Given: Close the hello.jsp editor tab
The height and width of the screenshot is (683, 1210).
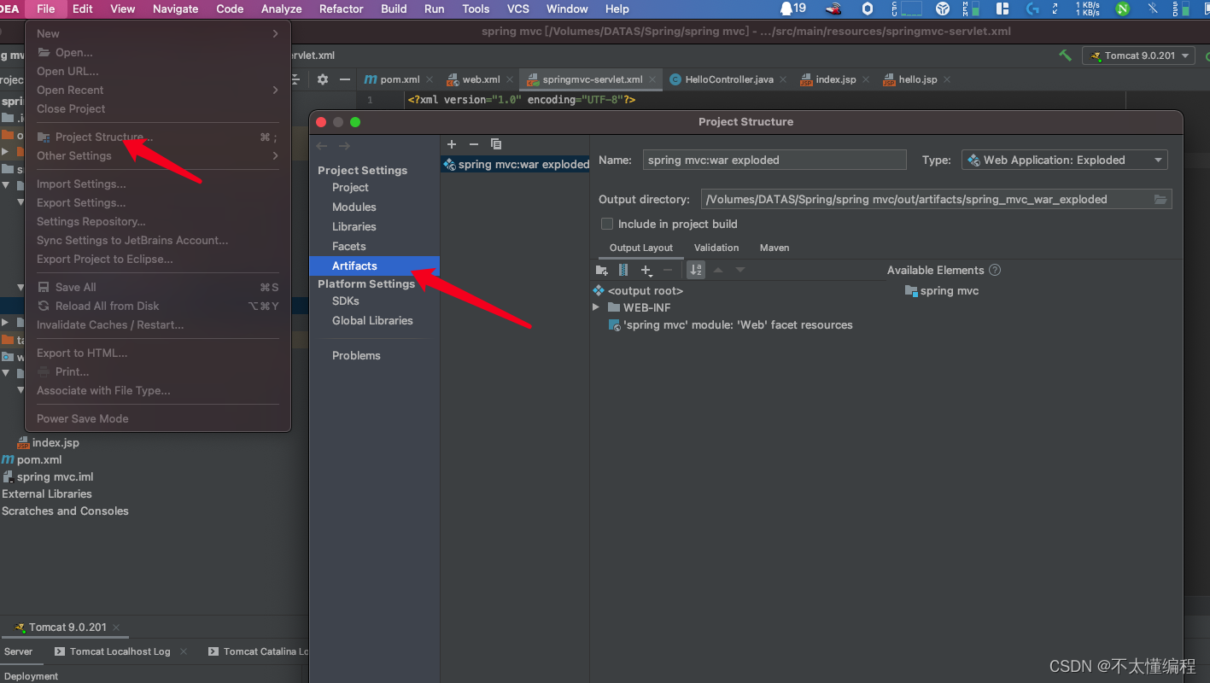Looking at the screenshot, I should (947, 79).
